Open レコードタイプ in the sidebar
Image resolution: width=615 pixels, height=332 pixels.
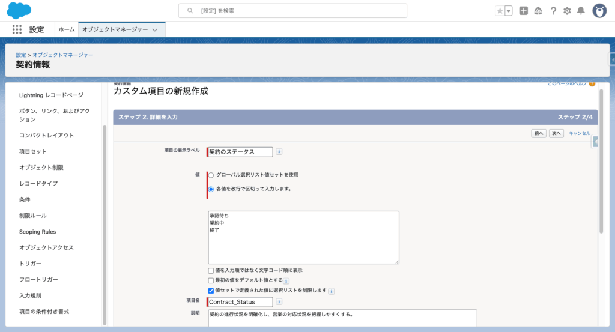tap(38, 183)
